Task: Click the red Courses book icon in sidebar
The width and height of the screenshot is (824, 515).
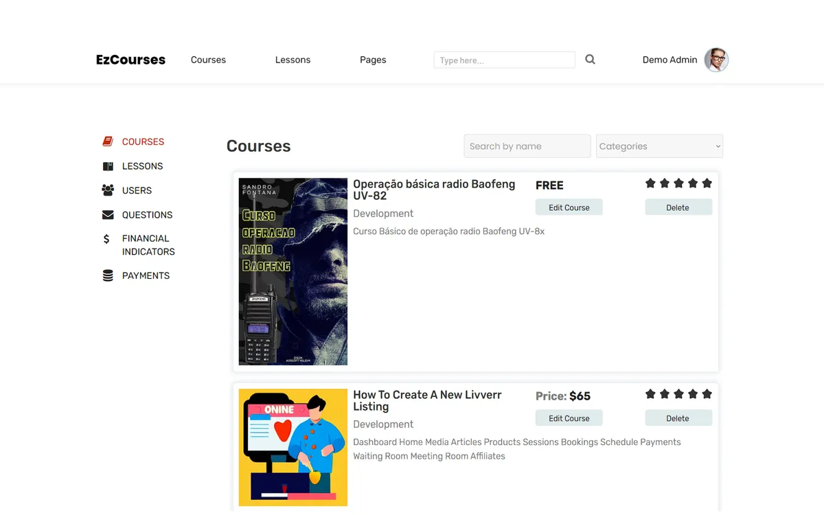Action: [108, 141]
